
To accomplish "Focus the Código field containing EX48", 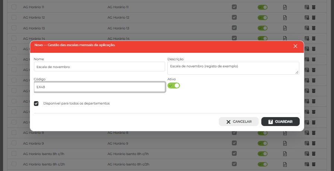I will [100, 87].
